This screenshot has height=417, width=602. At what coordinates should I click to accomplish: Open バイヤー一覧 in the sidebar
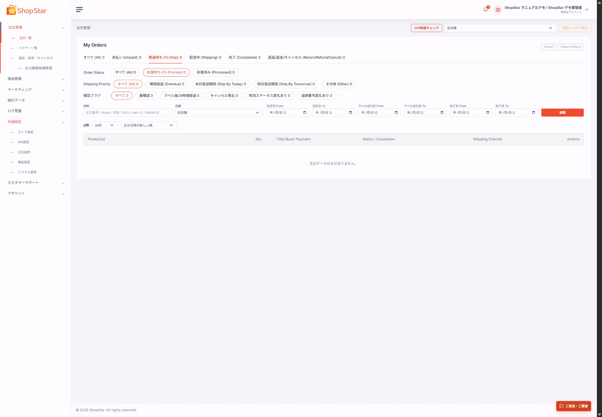(28, 48)
